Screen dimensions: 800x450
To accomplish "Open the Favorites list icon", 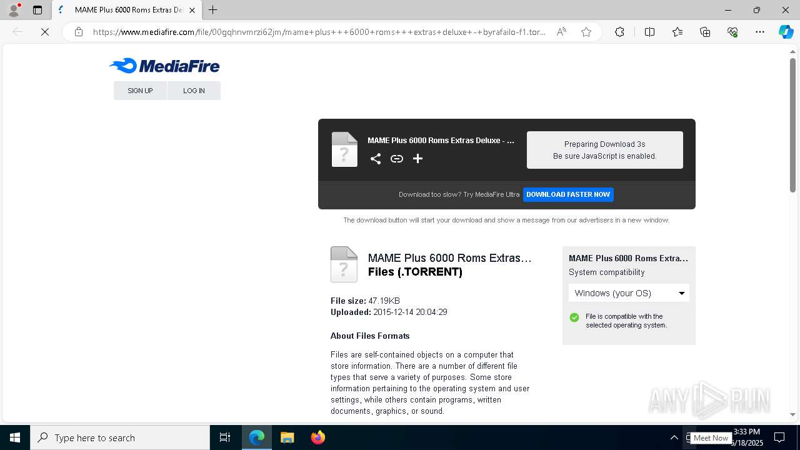I will [677, 32].
